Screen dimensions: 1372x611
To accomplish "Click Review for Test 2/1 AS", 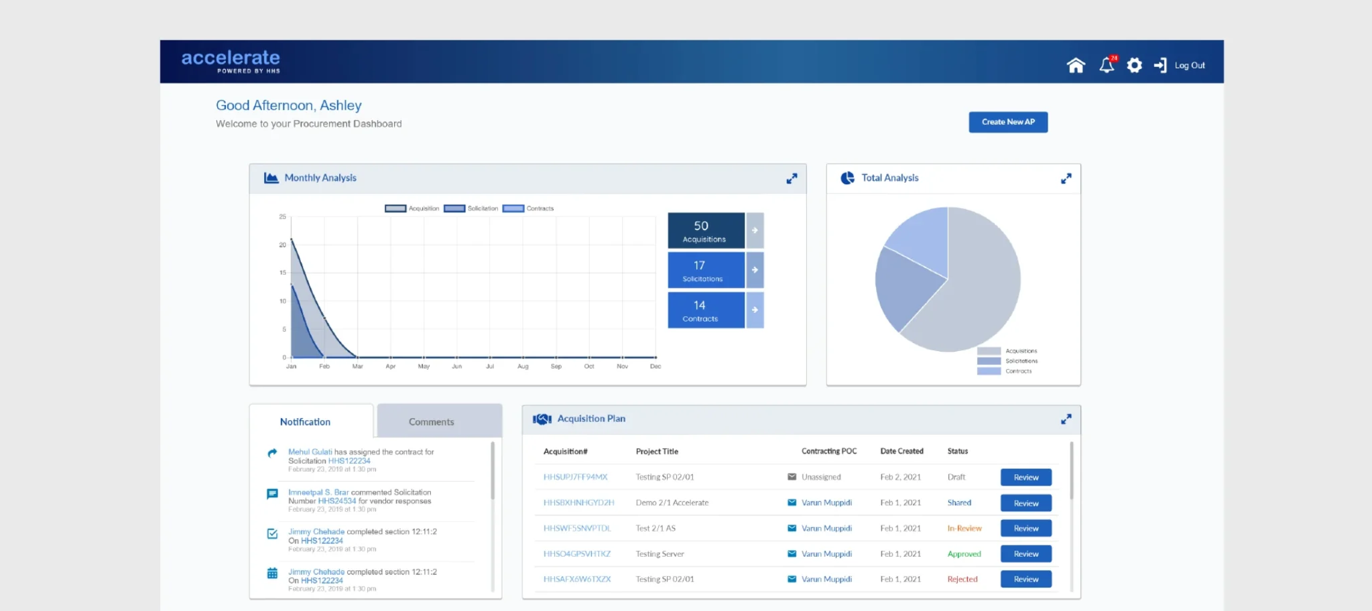I will (1025, 529).
